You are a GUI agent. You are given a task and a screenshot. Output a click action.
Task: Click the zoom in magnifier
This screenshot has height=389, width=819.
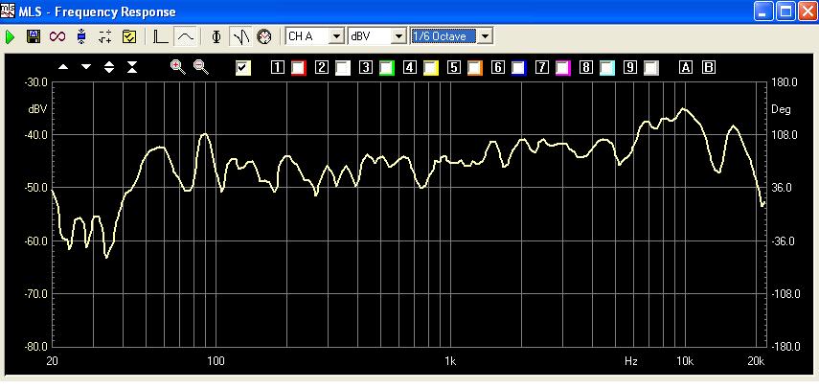pyautogui.click(x=177, y=67)
